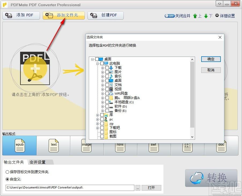The image size is (242, 196).
Task: Click the pc user icon
Action: tap(106, 119)
